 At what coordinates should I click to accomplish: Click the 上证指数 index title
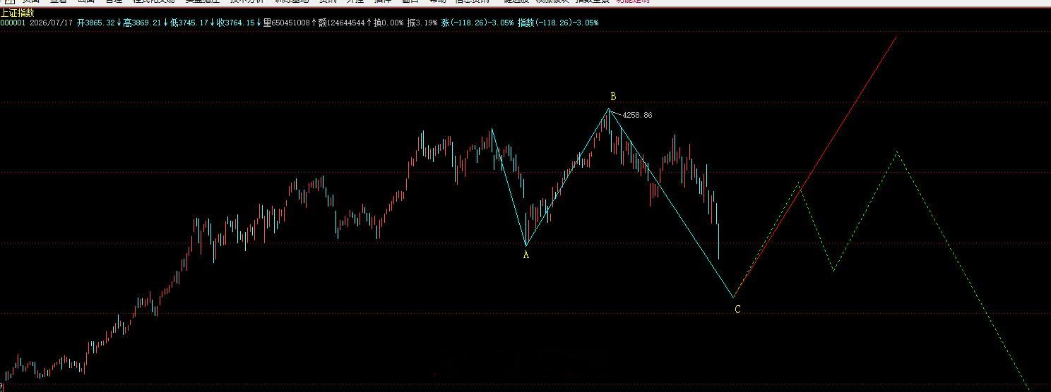tap(17, 13)
